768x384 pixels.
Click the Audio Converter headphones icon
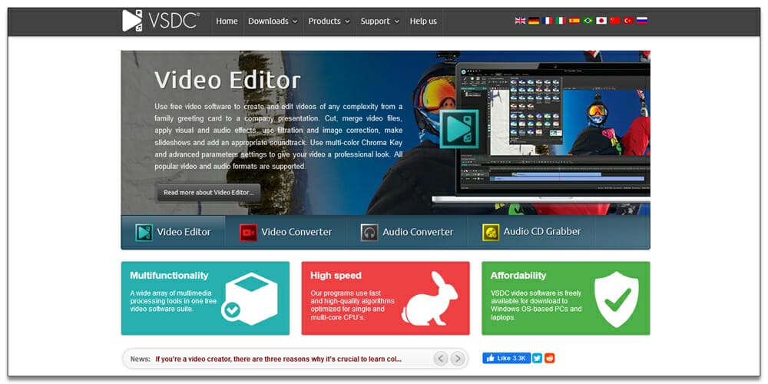tap(369, 232)
